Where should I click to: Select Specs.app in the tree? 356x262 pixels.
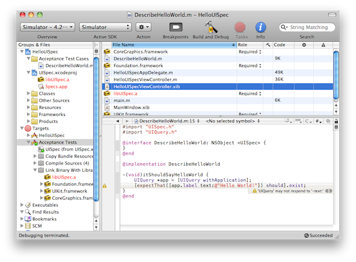(x=53, y=87)
